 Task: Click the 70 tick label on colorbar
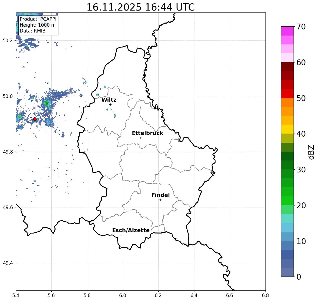(x=301, y=27)
